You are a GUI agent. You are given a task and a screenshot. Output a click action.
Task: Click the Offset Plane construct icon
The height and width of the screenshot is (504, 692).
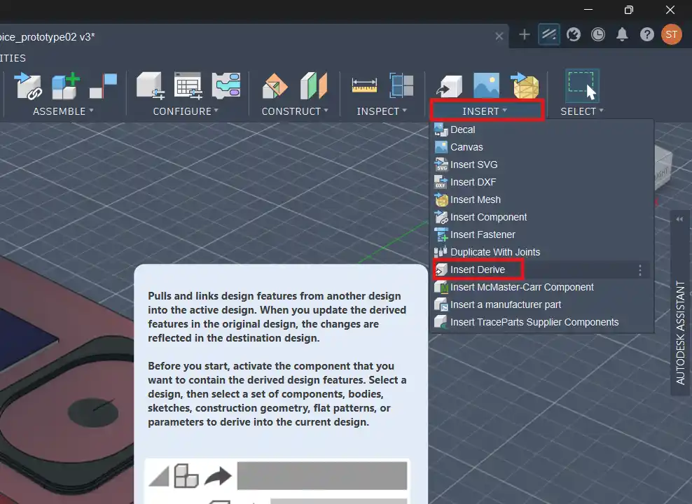point(275,86)
